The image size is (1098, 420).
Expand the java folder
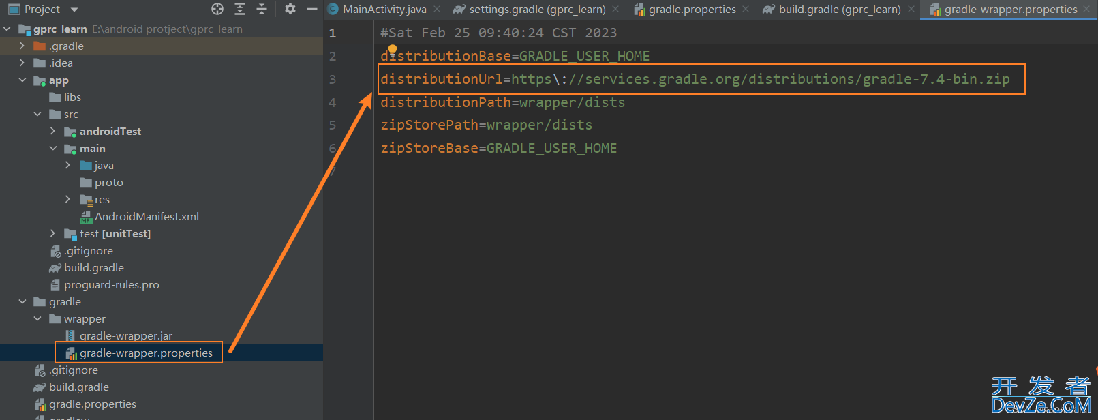point(67,165)
